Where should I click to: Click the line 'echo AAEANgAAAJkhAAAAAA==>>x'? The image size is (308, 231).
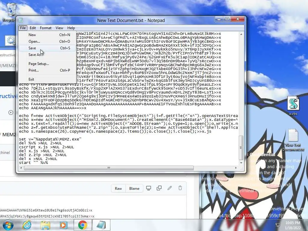click(x=53, y=108)
